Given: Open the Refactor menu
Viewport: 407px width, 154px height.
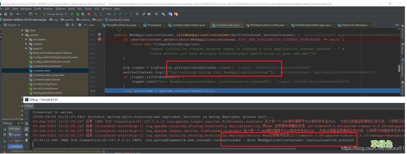Looking at the screenshot, I should [61, 9].
